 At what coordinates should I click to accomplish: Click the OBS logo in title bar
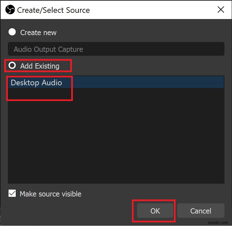click(10, 10)
